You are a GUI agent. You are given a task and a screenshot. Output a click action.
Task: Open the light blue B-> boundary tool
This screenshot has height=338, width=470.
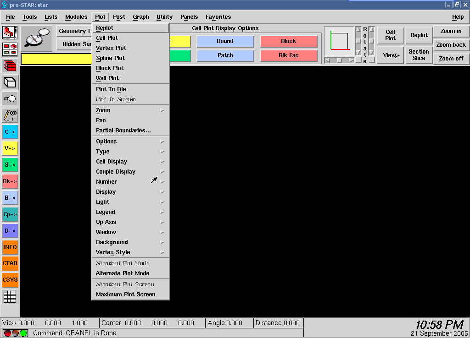(10, 198)
